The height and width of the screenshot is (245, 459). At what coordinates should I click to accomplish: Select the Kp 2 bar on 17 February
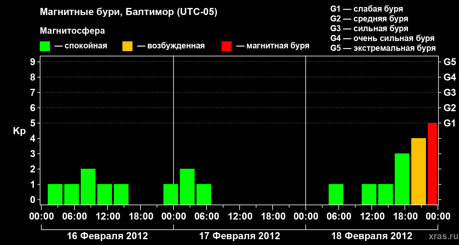pos(187,187)
